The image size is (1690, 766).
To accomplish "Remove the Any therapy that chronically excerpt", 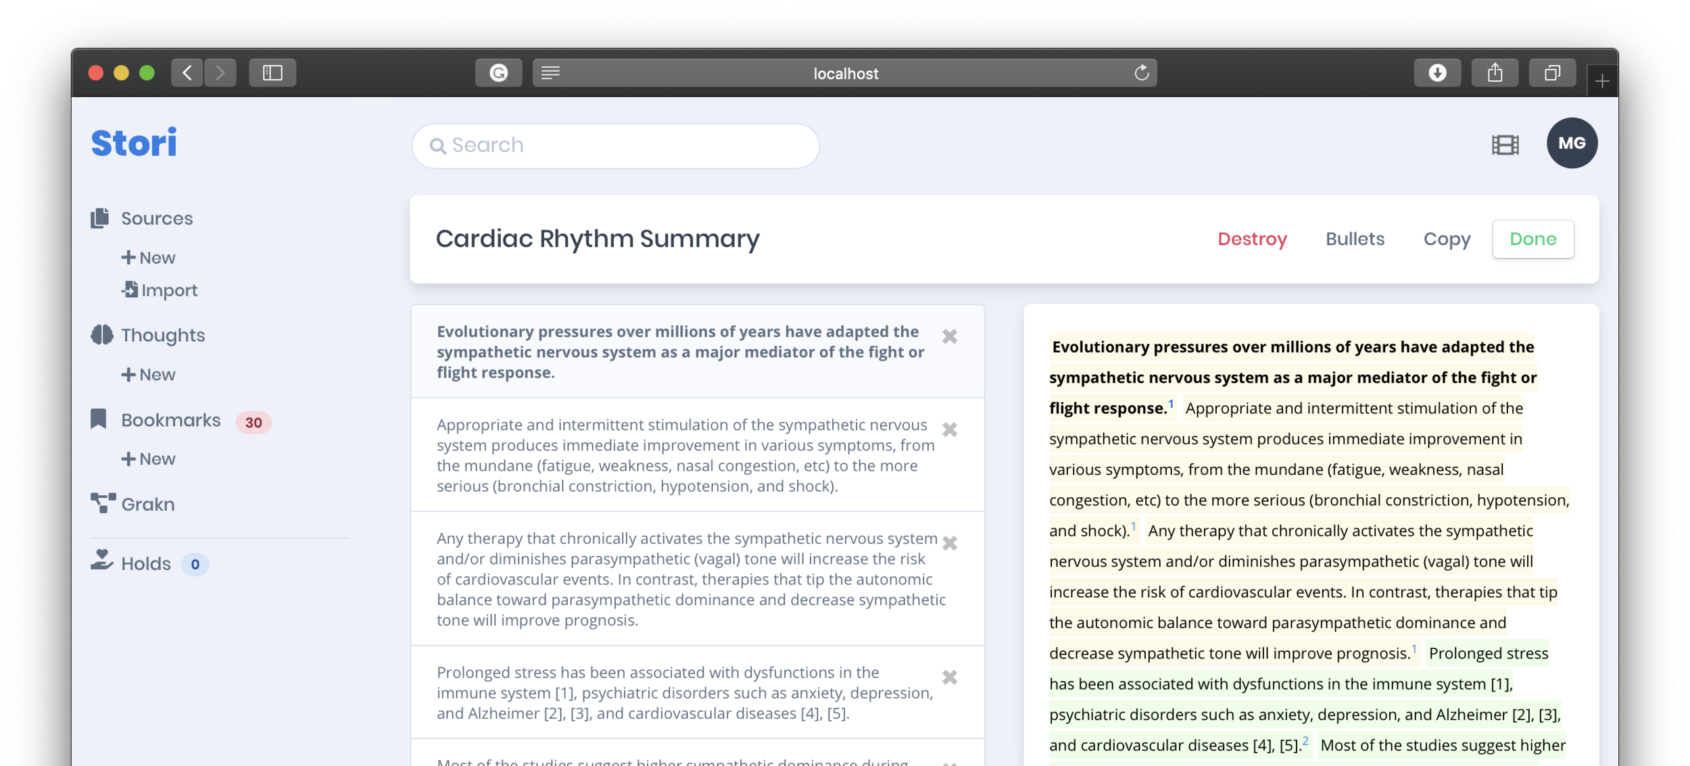I will 950,543.
